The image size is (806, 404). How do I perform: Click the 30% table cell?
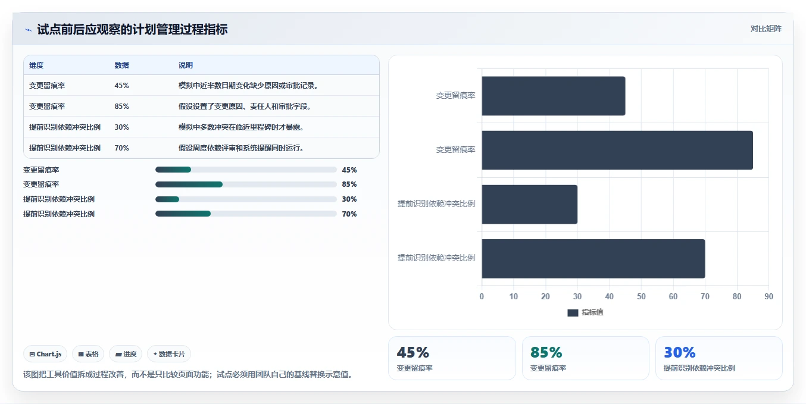pos(121,127)
